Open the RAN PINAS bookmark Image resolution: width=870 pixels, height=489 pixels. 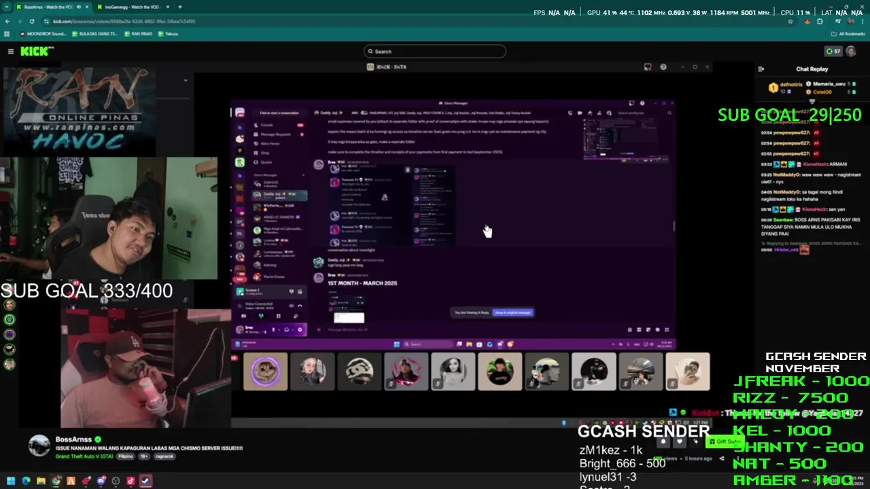(x=139, y=33)
